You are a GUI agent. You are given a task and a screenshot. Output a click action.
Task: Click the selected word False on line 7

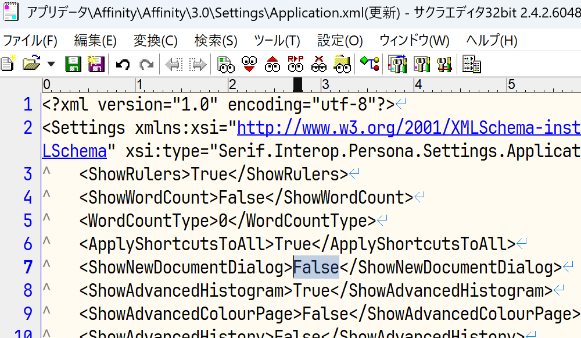pos(317,267)
